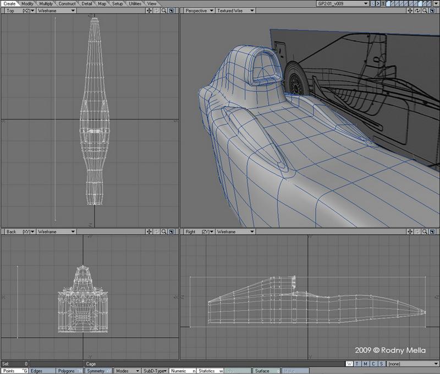Open the Numeric panel
This screenshot has height=374, width=440.
pos(182,371)
